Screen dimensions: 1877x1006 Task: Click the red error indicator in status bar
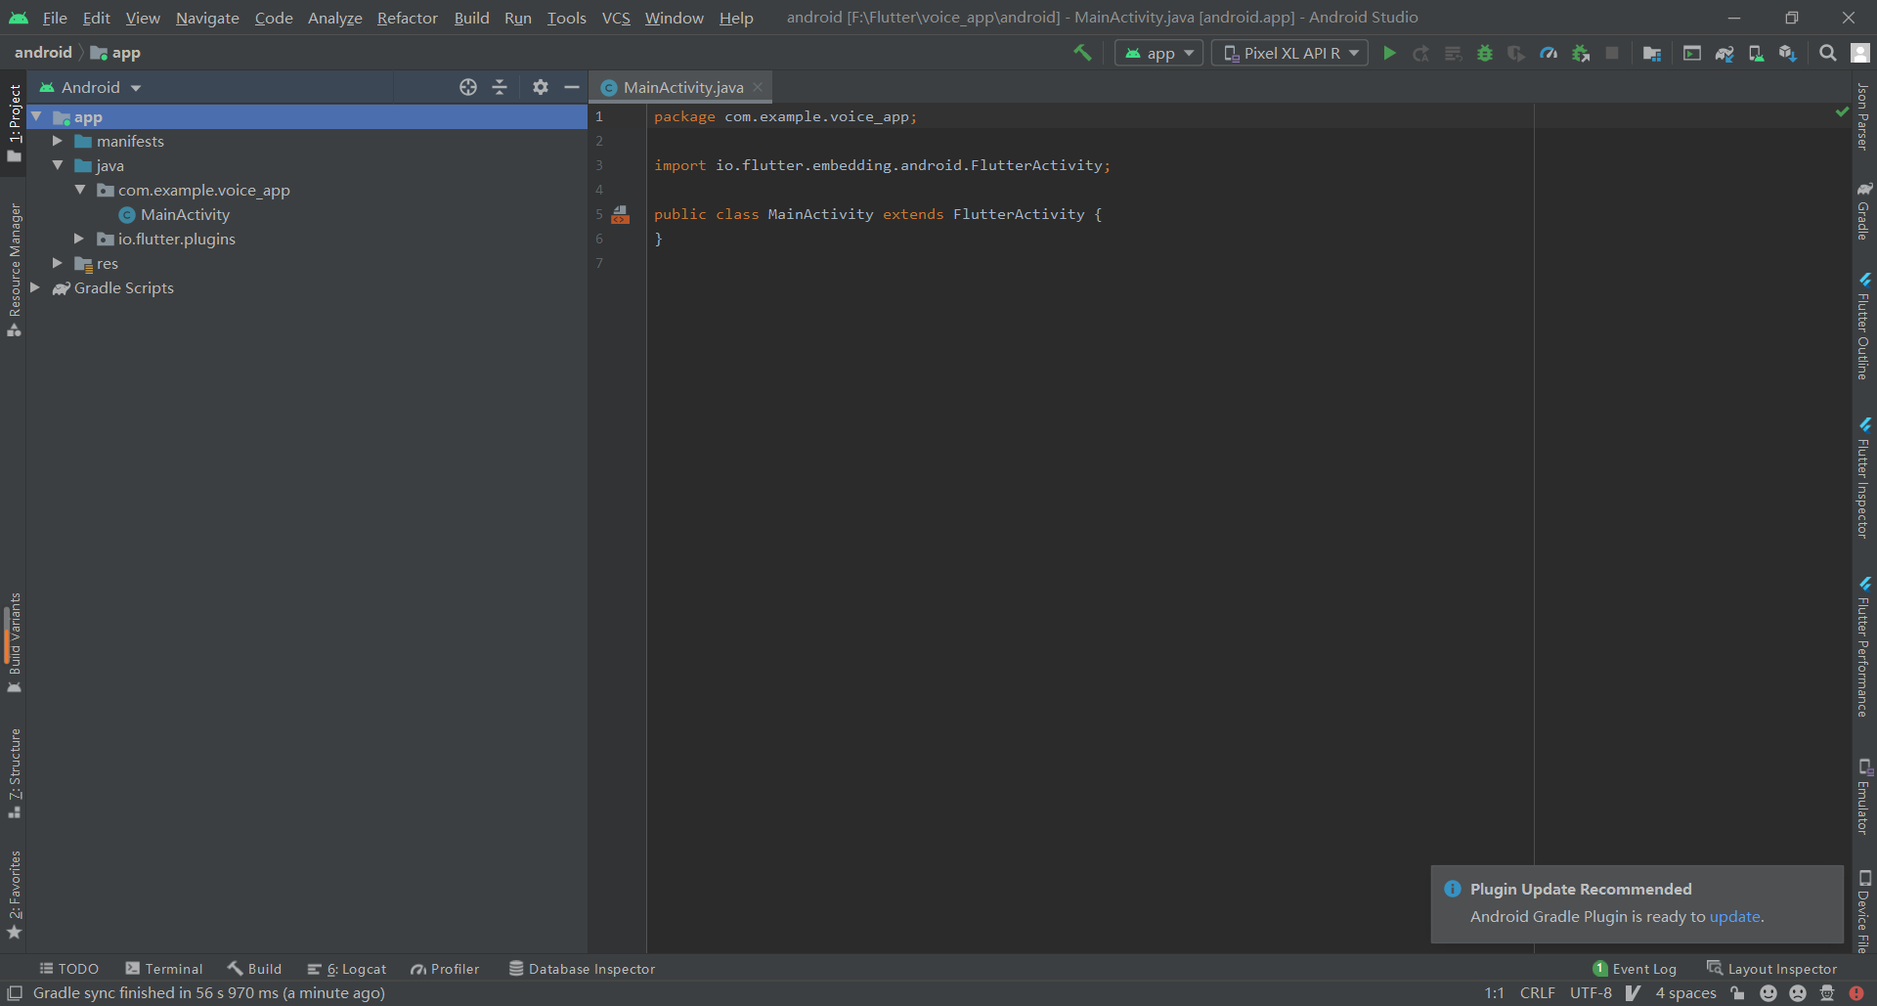(1856, 993)
